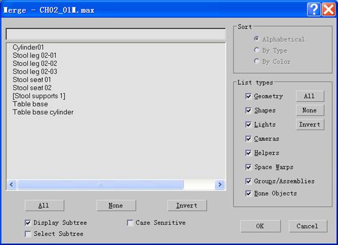
Task: Toggle the Lights list type
Action: [248, 124]
